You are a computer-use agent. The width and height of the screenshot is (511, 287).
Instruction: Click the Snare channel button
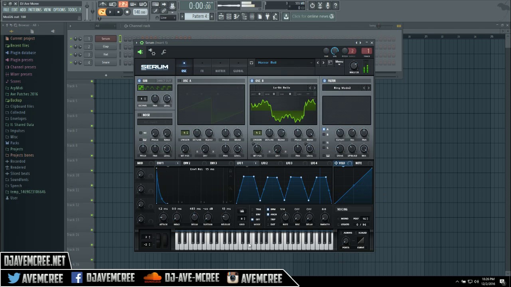click(106, 62)
